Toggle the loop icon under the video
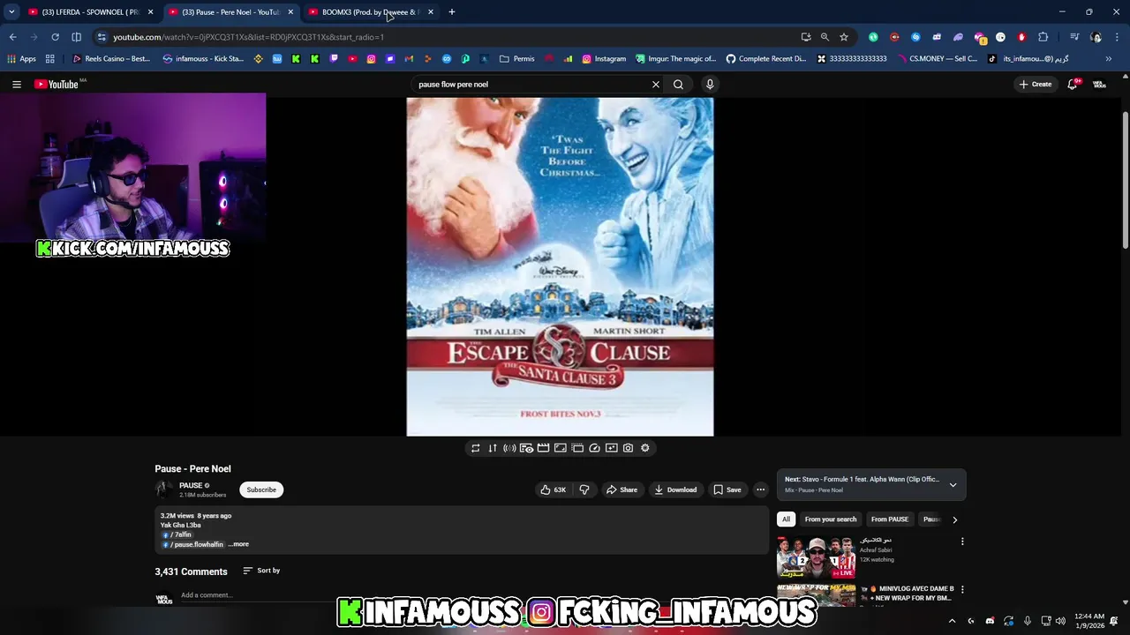The width and height of the screenshot is (1130, 635). 475,448
